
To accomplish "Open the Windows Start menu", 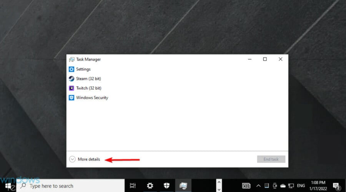I will pos(8,186).
